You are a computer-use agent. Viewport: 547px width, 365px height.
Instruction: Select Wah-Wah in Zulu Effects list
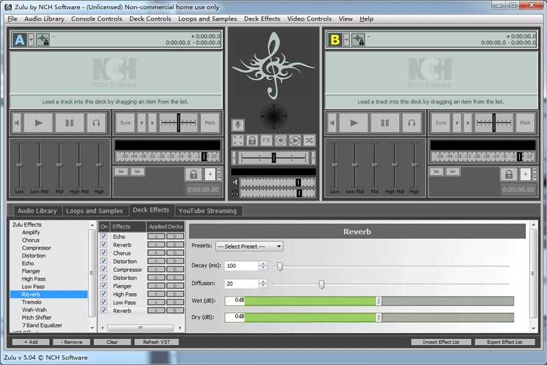(34, 310)
